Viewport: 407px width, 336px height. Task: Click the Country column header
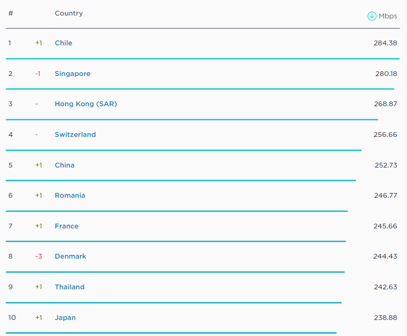coord(68,13)
